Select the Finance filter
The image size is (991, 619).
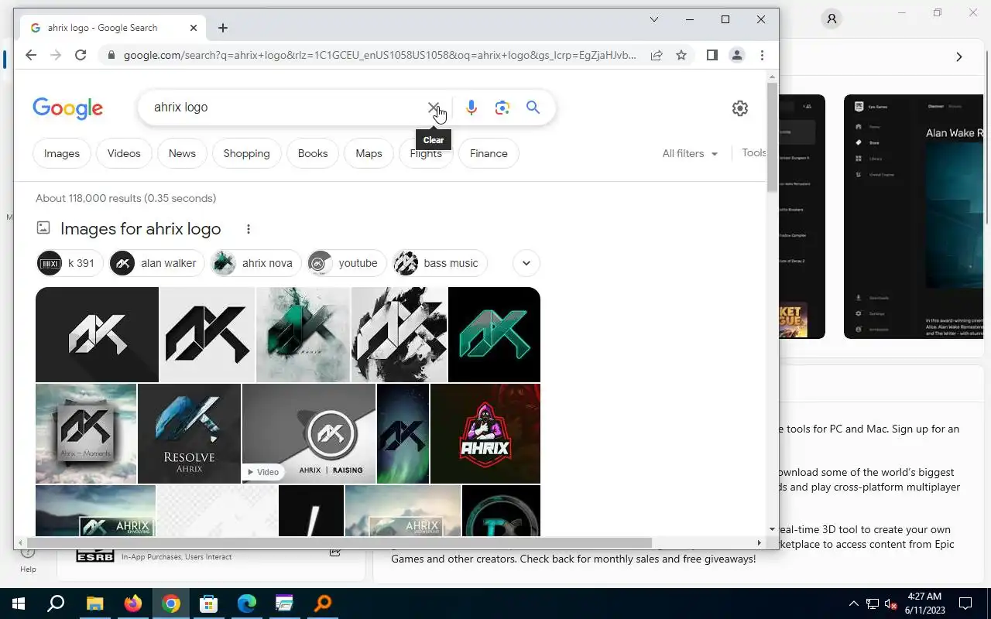(x=489, y=153)
